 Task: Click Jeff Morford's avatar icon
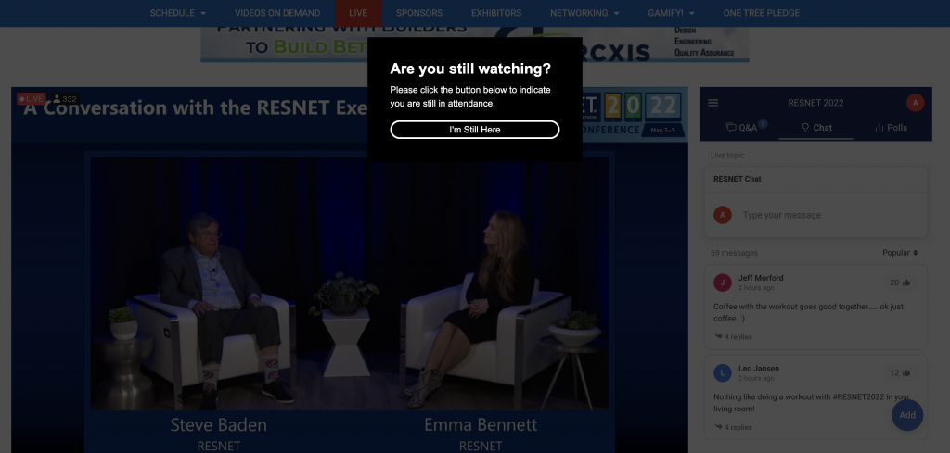pos(723,283)
